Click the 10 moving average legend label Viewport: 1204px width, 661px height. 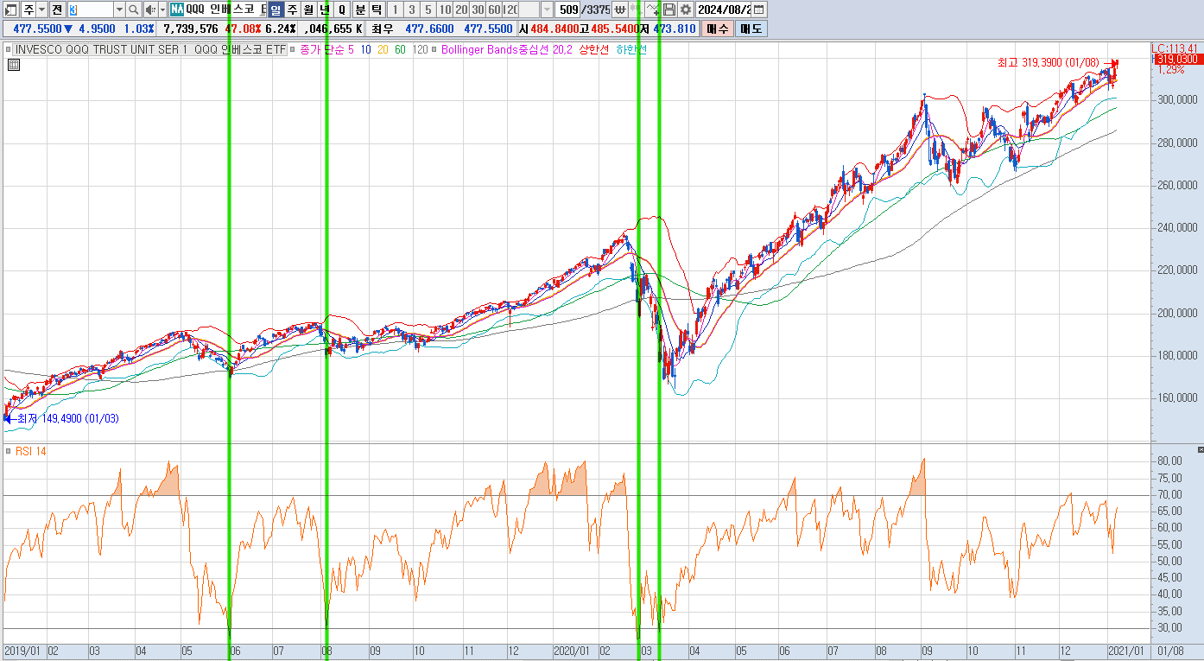coord(366,50)
